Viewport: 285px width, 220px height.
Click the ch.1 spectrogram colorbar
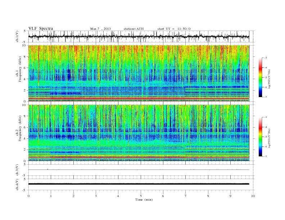pyautogui.click(x=260, y=77)
